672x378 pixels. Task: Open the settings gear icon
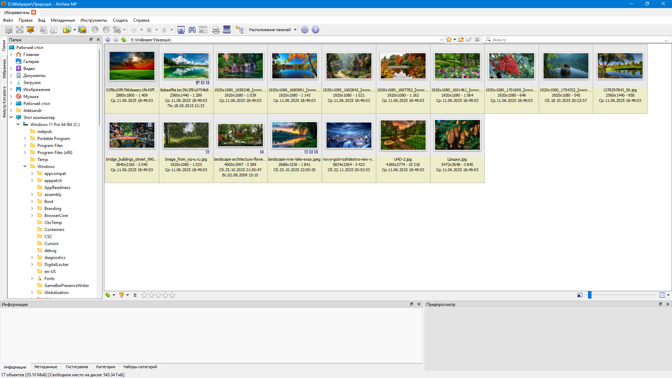click(304, 30)
